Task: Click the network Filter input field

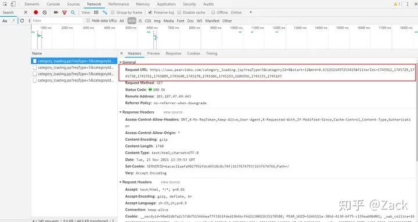Action: 56,21
